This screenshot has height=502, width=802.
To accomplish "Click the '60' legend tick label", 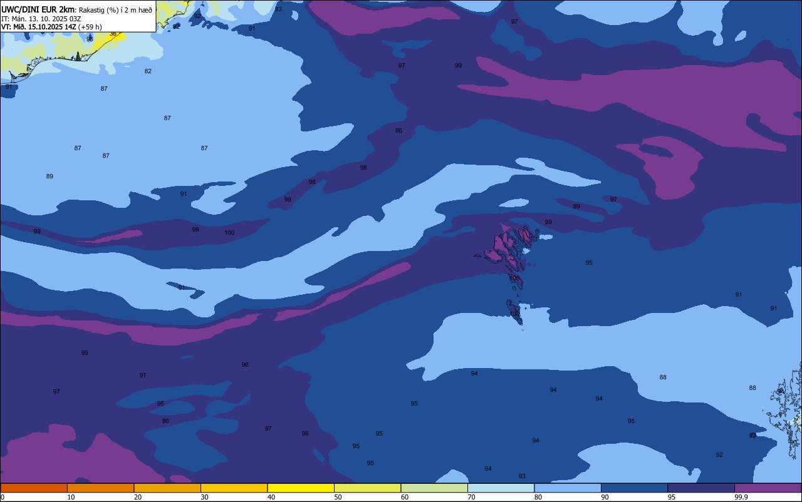I will [x=405, y=497].
